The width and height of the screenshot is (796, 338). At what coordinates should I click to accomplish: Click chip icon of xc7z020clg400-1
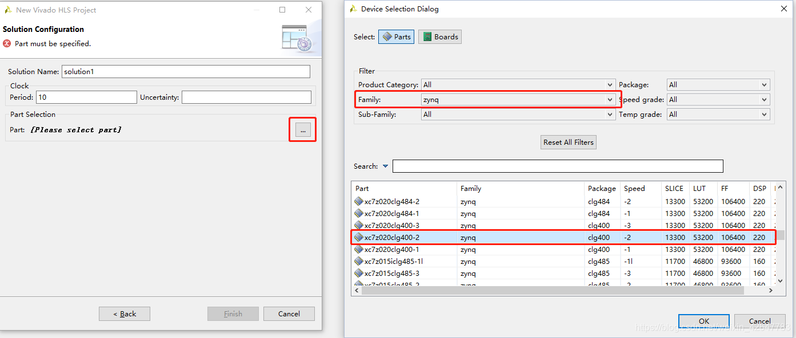pyautogui.click(x=358, y=249)
